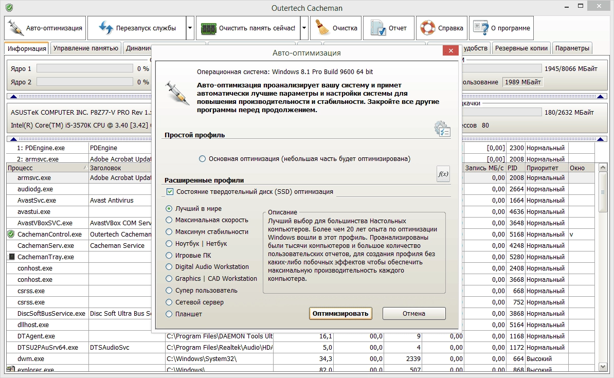Open the Отчет report button
Image resolution: width=614 pixels, height=378 pixels.
pos(388,28)
